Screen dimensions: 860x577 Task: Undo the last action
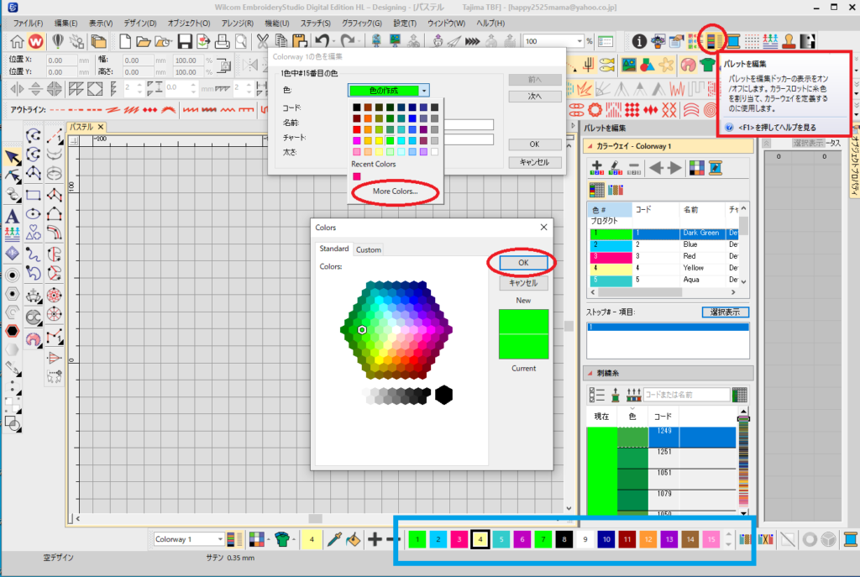click(322, 41)
